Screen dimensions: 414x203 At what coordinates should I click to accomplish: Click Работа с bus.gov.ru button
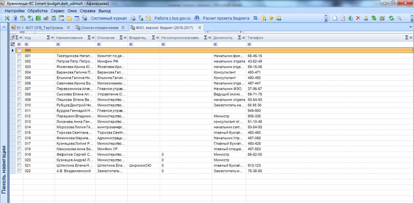click(x=172, y=18)
